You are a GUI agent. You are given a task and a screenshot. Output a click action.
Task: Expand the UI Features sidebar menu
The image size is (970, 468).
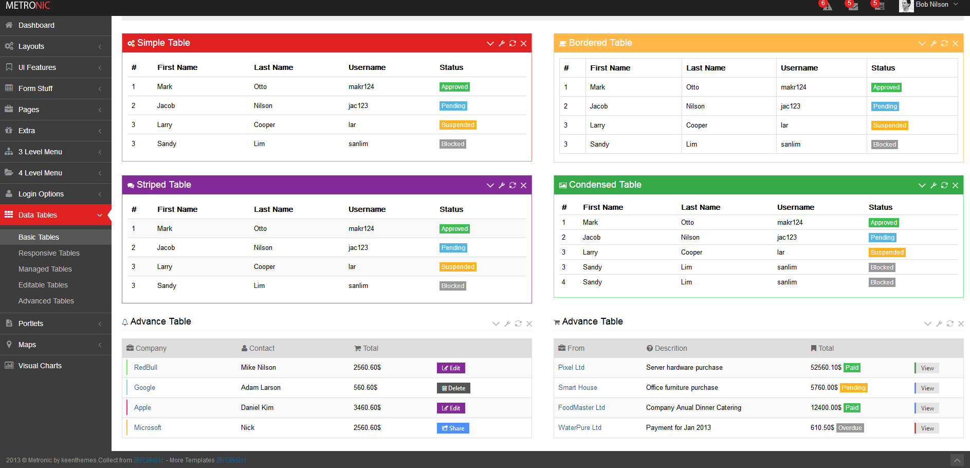click(x=56, y=67)
